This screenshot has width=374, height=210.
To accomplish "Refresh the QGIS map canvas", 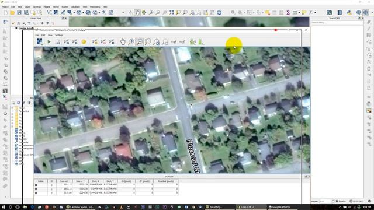I will coord(219,13).
